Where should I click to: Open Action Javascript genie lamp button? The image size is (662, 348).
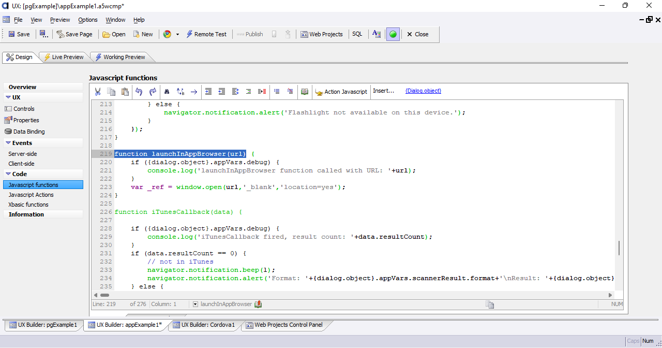point(341,92)
